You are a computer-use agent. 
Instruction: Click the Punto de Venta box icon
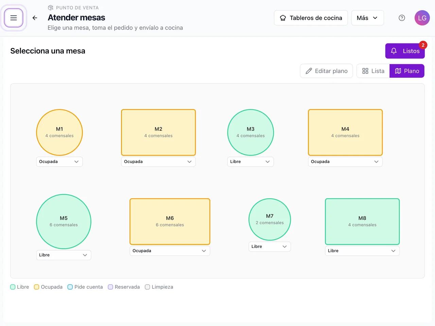[51, 7]
